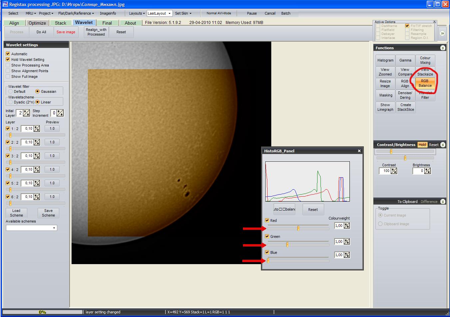
Task: Expand the Flat/Dark/Reference menu
Action: pyautogui.click(x=76, y=13)
